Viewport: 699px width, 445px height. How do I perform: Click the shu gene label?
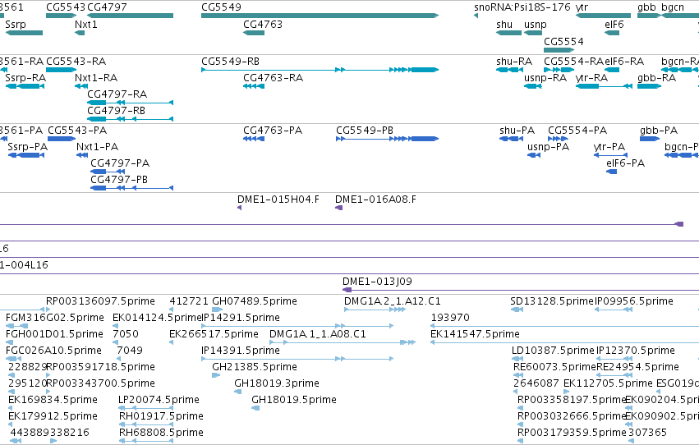click(x=504, y=24)
